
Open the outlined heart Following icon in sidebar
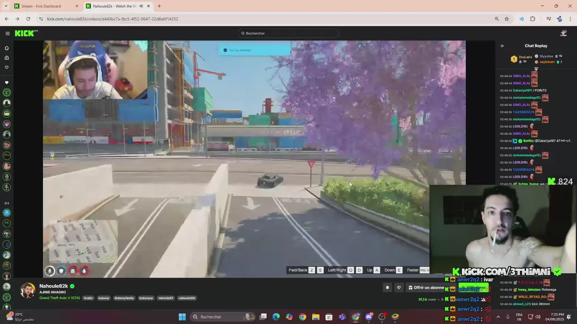coord(7,67)
